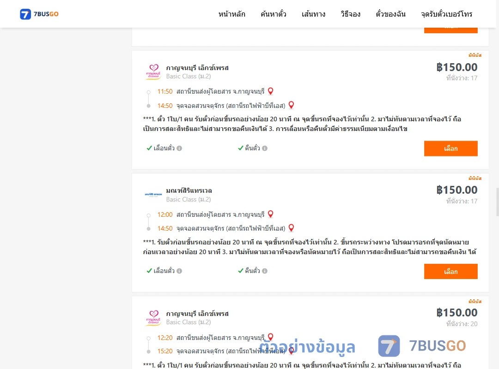Viewport: 499px width, 369px height.
Task: Click map pin for 14:50 Chatuchak stop of the 12:00 trip
Action: (x=291, y=228)
